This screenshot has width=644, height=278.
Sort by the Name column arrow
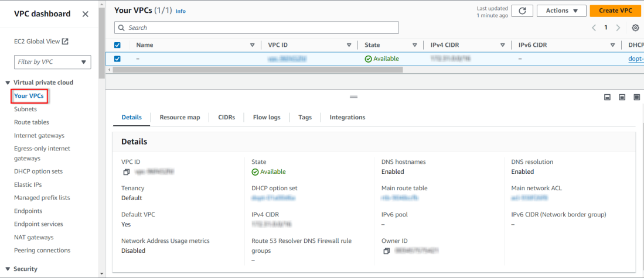(x=253, y=45)
